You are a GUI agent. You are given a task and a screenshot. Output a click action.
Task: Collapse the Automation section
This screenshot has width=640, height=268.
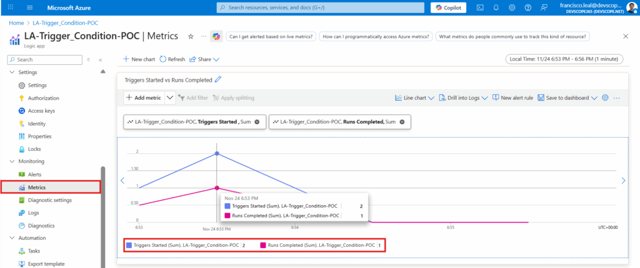pos(11,238)
